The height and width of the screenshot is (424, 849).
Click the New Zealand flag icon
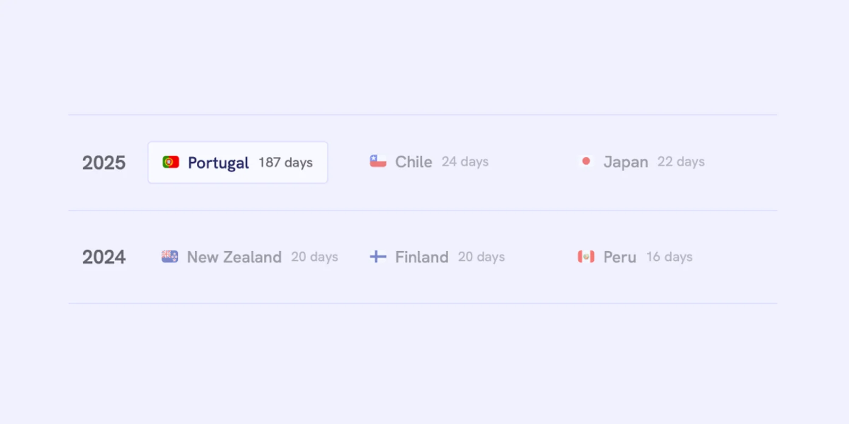170,257
